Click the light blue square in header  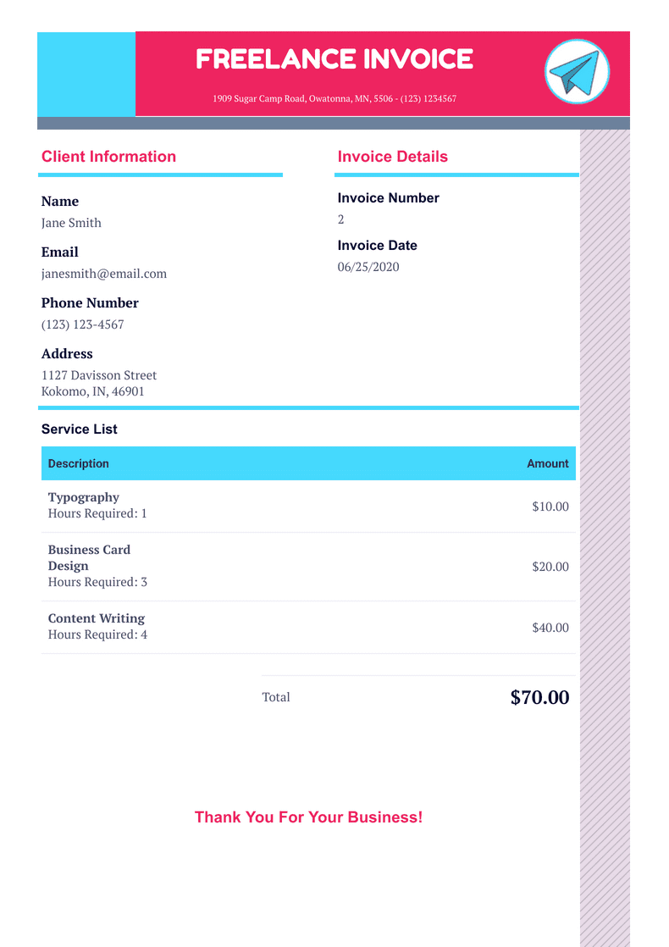pyautogui.click(x=86, y=74)
